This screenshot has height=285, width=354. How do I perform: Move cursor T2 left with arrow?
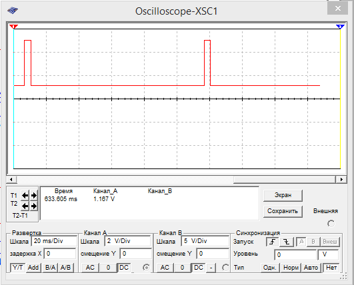tap(25, 206)
